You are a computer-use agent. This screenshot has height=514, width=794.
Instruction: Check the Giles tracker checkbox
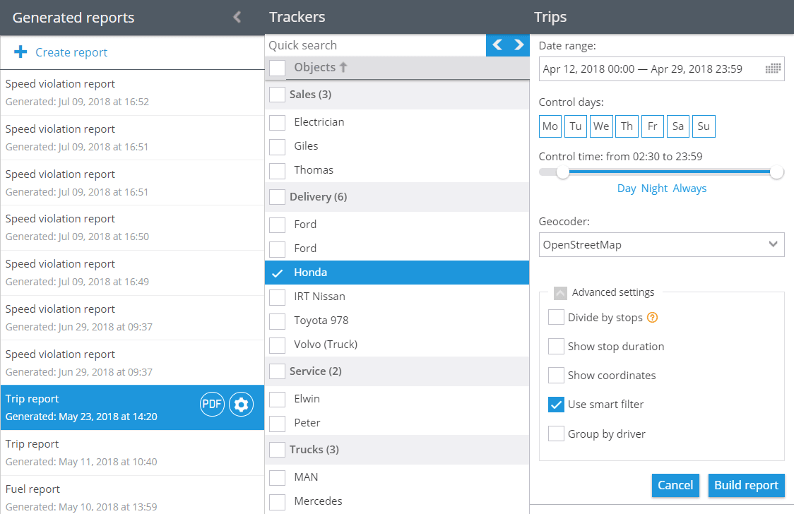(277, 147)
